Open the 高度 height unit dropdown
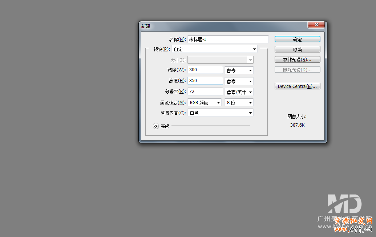 (239, 81)
